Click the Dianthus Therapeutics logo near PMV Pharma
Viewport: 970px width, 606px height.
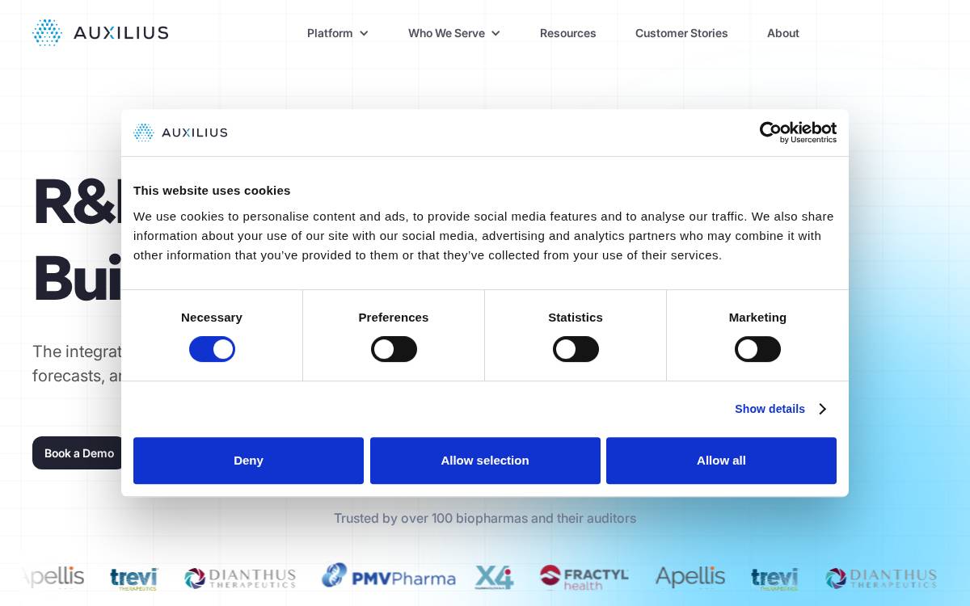(x=240, y=579)
